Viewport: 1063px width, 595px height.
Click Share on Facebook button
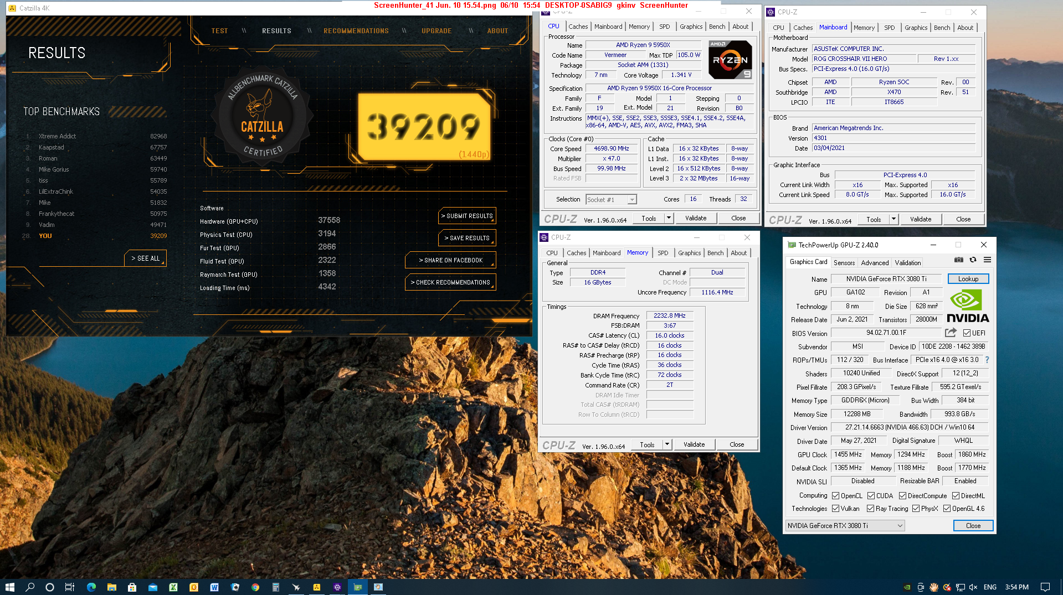click(x=450, y=260)
